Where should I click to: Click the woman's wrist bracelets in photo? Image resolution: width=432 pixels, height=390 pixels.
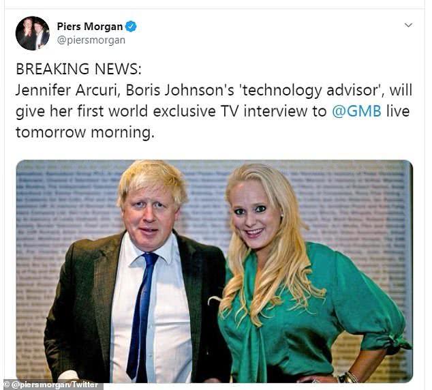tap(348, 377)
